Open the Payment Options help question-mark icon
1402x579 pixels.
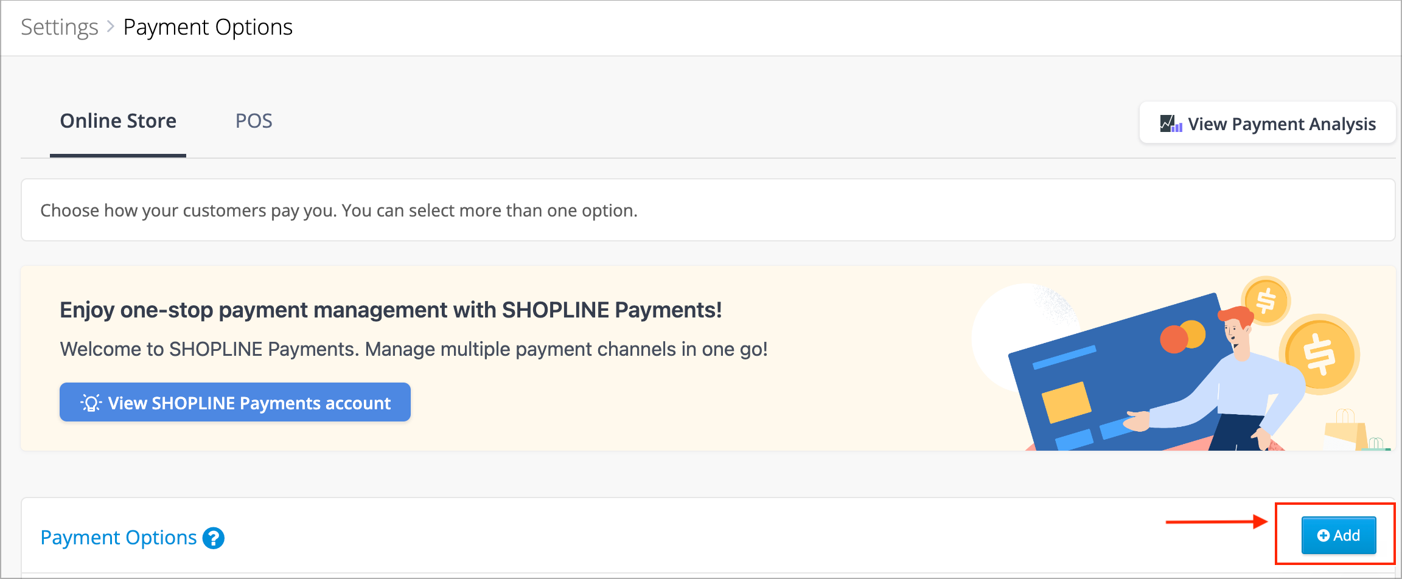click(x=214, y=538)
